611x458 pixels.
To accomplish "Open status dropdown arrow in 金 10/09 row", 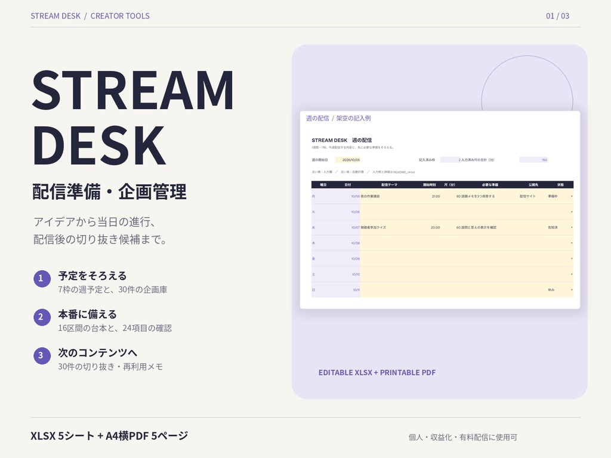I will point(572,259).
